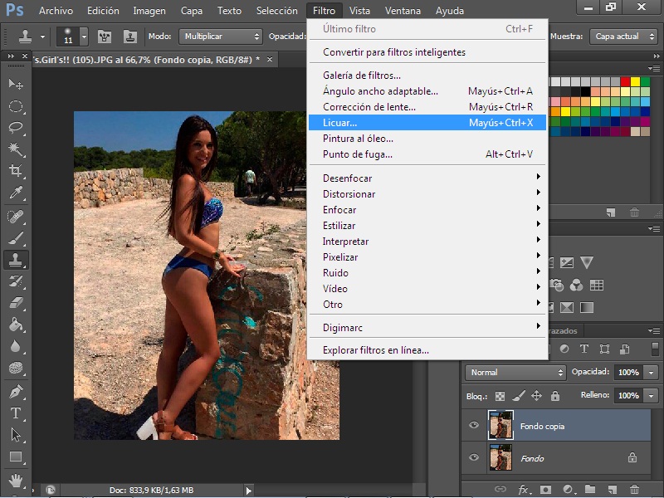664x498 pixels.
Task: Click Galería de filtros...
Action: [361, 76]
